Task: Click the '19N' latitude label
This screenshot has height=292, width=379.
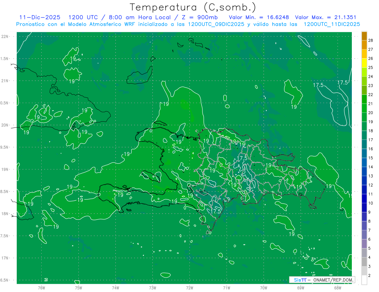Action: (5, 169)
